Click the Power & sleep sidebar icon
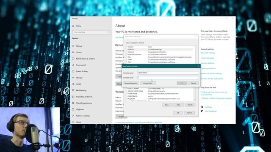The image size is (271, 152). tap(73, 71)
